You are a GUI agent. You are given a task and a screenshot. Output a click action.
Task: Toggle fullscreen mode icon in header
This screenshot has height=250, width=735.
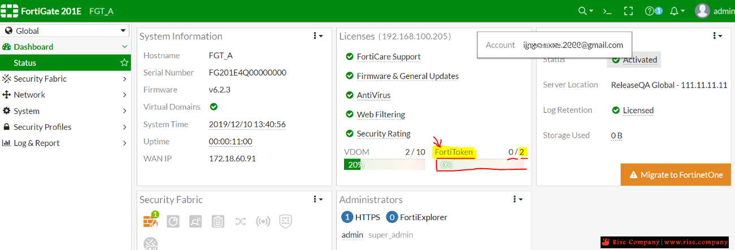[x=628, y=11]
